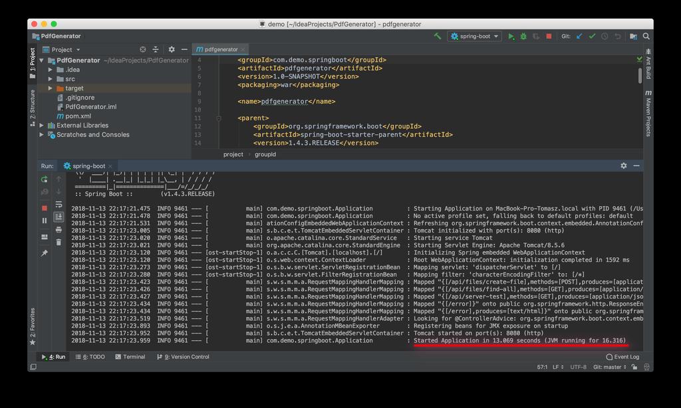Close the pdfgenerator editor tab
681x408 pixels.
tap(243, 49)
